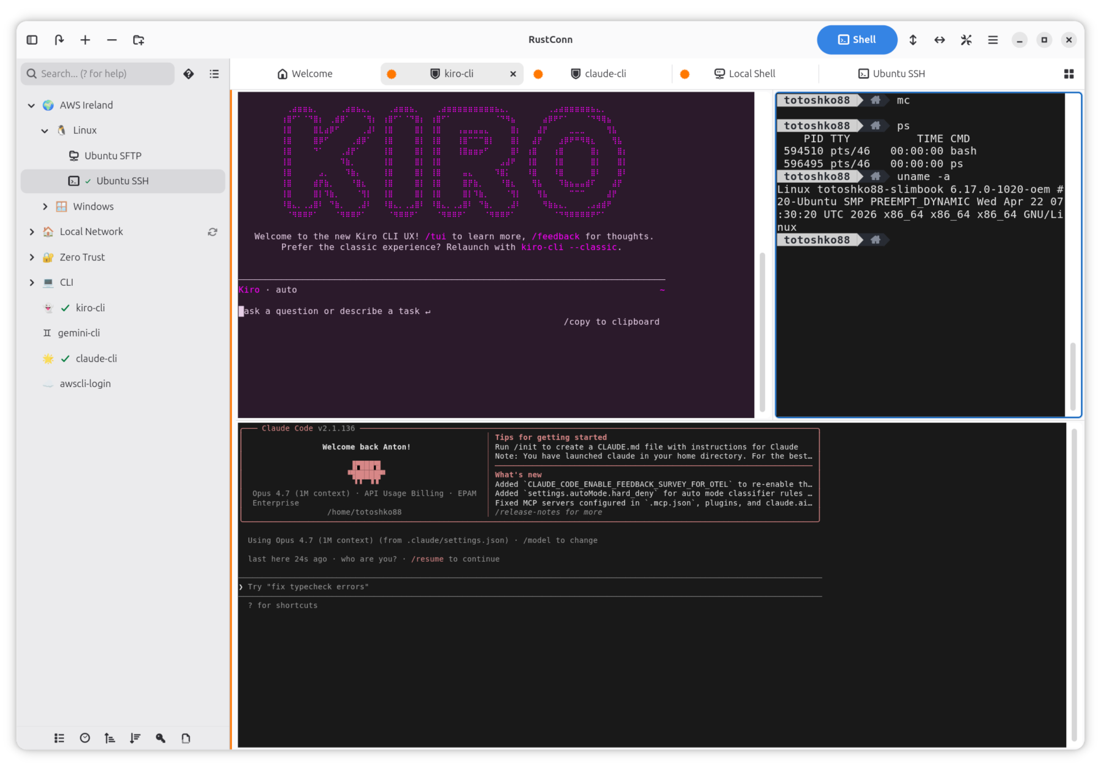Click the CLI laptop icon
Screen dimensions: 1101x771
pyautogui.click(x=48, y=283)
